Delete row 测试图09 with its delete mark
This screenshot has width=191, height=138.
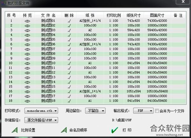[x=69, y=59]
